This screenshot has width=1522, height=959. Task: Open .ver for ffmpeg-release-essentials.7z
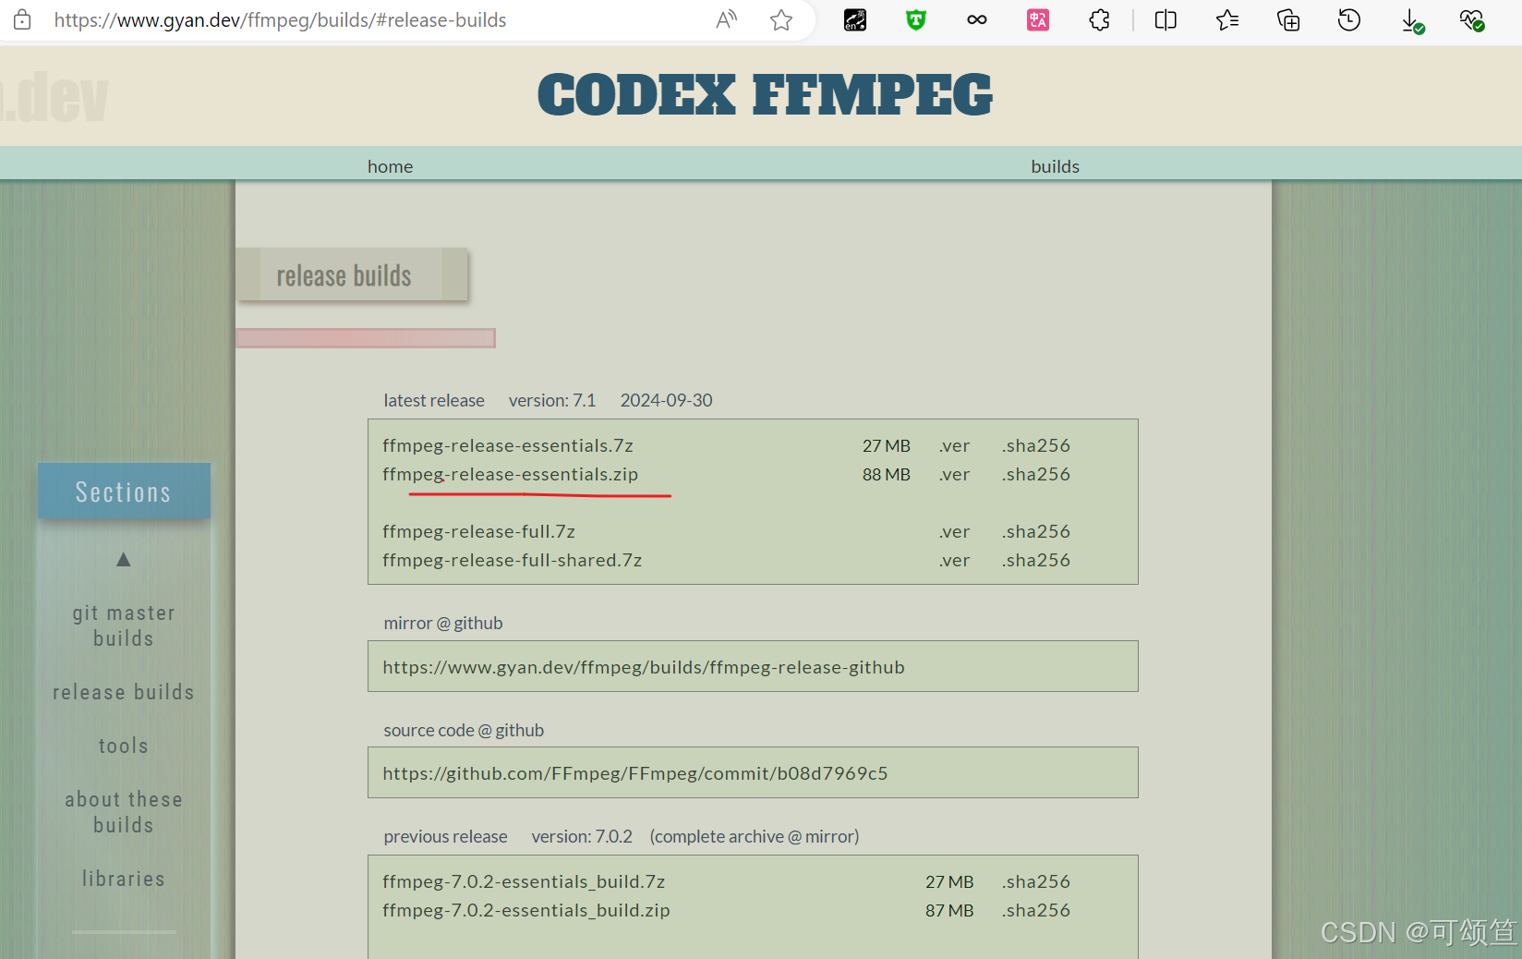(954, 445)
